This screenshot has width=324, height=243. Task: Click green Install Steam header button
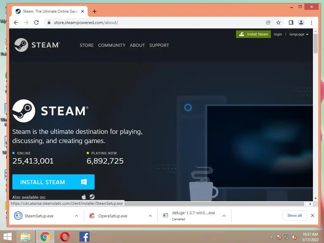tap(253, 34)
